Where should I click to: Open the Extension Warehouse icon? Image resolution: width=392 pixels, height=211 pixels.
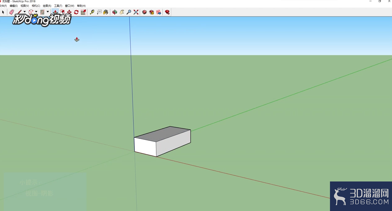152,12
